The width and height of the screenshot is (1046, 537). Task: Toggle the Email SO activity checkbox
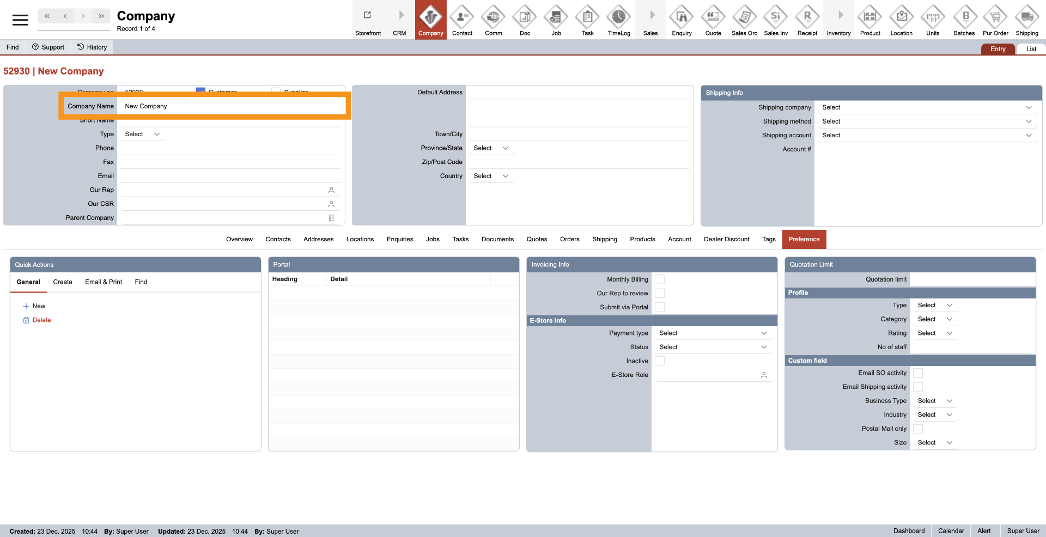pyautogui.click(x=918, y=373)
